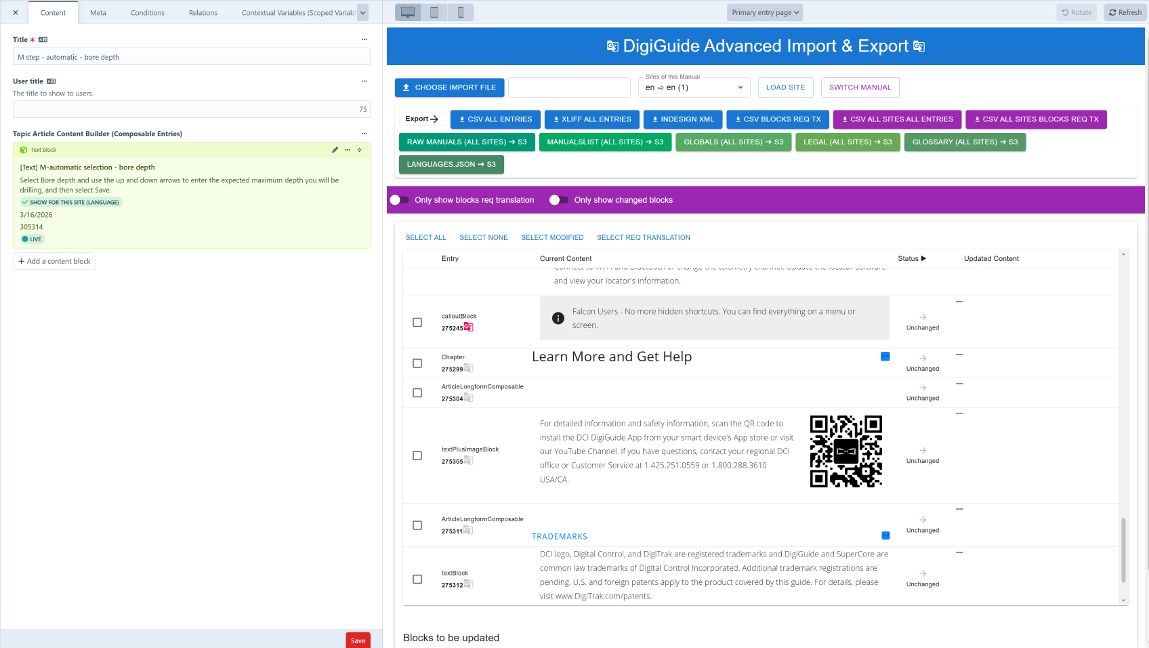Viewport: 1149px width, 648px height.
Task: Click the CHOOSE IMPORT FILE button
Action: (x=450, y=87)
